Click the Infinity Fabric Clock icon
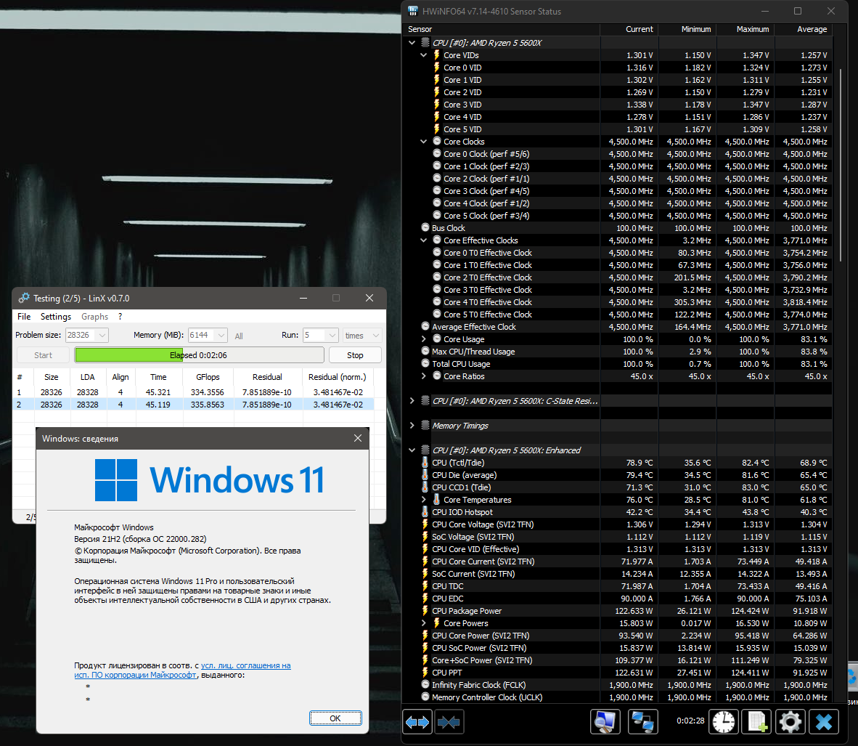The width and height of the screenshot is (858, 746). pyautogui.click(x=425, y=684)
